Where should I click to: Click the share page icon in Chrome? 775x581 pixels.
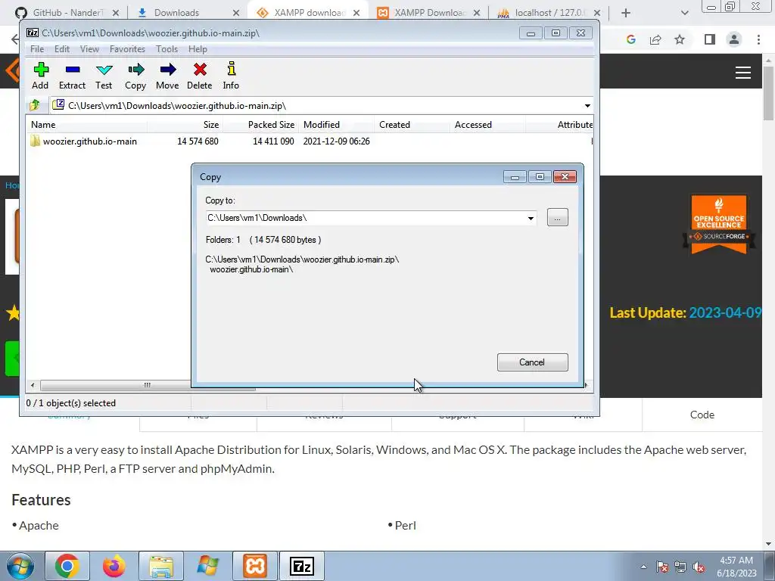tap(655, 39)
